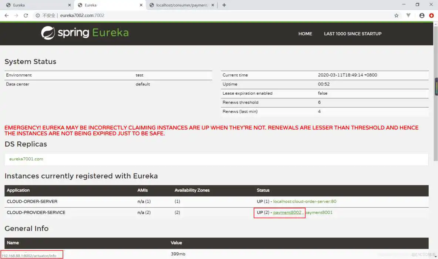Reload the page with refresh icon
The height and width of the screenshot is (259, 438).
[26, 16]
